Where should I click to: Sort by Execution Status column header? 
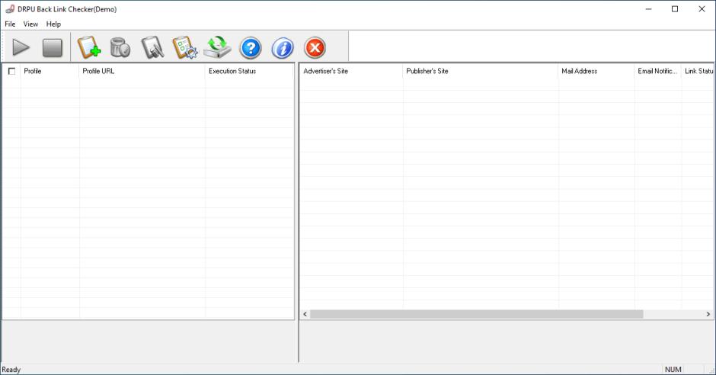249,71
